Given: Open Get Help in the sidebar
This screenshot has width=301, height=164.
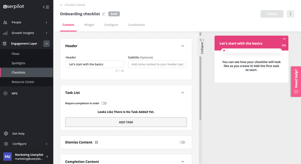Looking at the screenshot, I should (18, 133).
